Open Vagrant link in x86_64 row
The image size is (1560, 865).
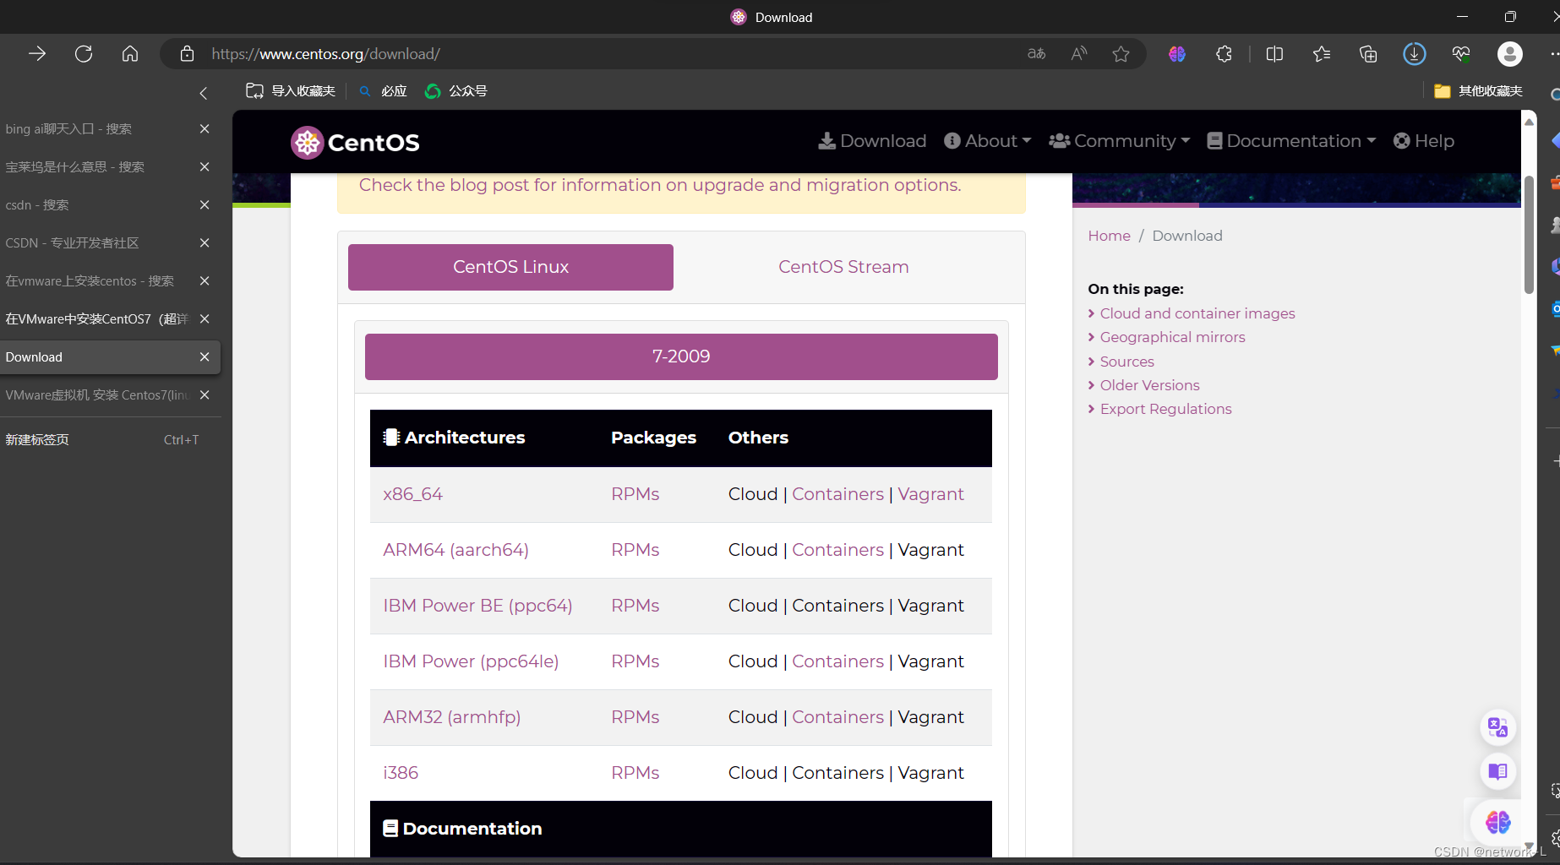[930, 494]
